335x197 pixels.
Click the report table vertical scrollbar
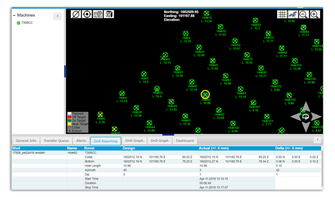[x=322, y=169]
